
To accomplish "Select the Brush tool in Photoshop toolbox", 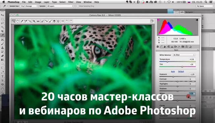I will tap(3, 44).
